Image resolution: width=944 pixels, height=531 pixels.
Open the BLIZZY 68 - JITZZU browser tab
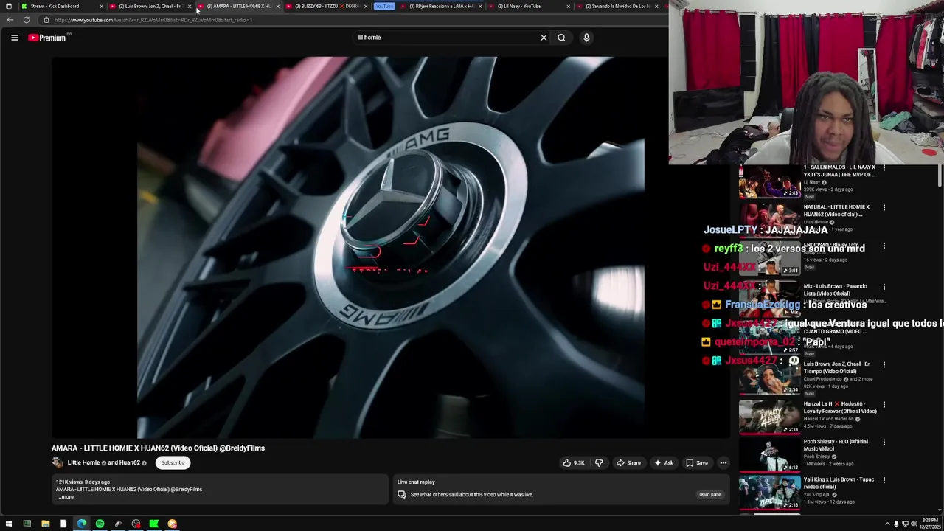coord(328,6)
